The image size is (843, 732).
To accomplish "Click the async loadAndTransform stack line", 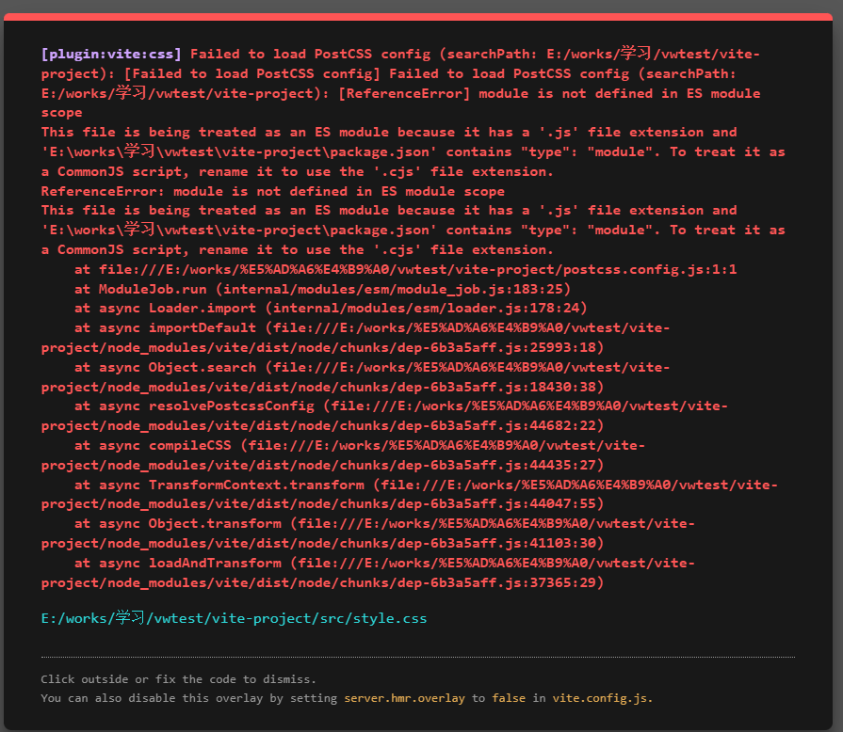I will pyautogui.click(x=367, y=572).
